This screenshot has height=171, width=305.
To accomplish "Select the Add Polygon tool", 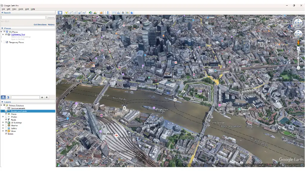I will (71, 12).
